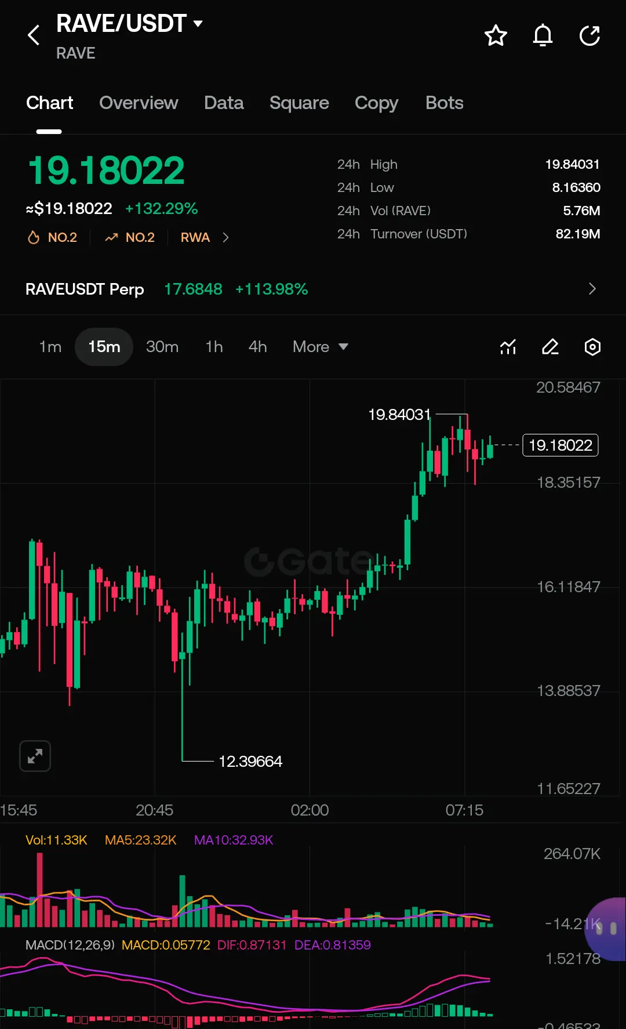Select the 1m timeframe
This screenshot has height=1029, width=626.
pyautogui.click(x=50, y=347)
